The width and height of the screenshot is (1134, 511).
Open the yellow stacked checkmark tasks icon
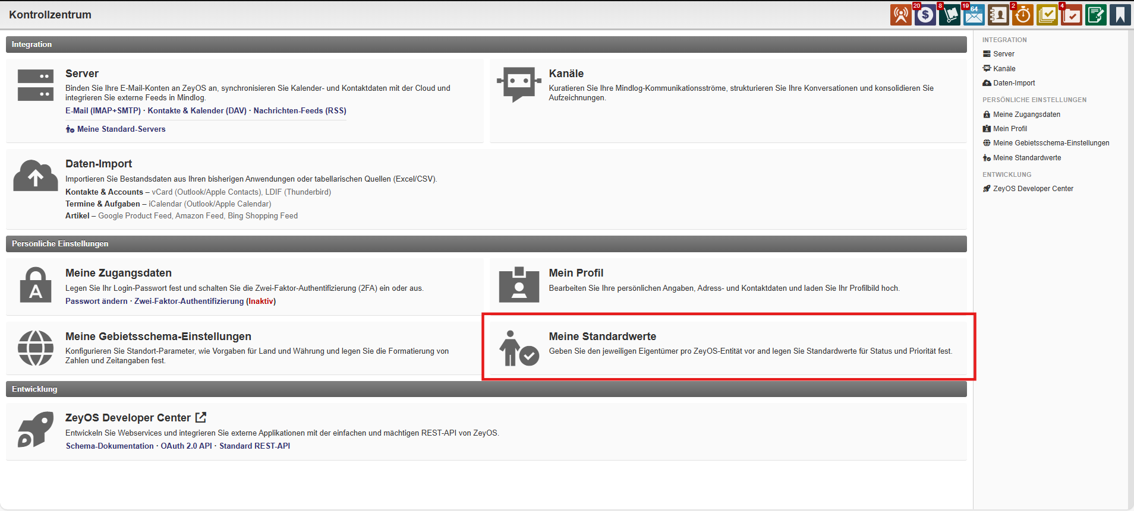click(x=1047, y=15)
